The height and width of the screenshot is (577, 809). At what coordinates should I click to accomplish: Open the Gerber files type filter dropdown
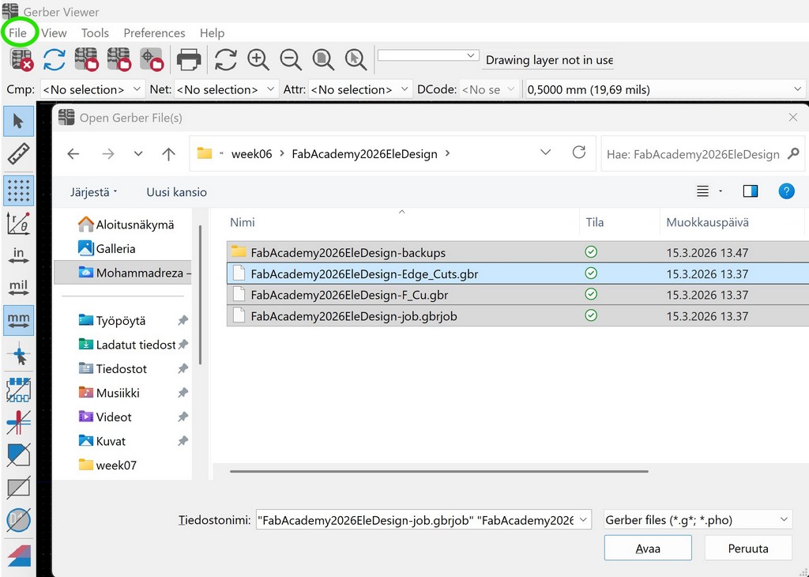(698, 520)
